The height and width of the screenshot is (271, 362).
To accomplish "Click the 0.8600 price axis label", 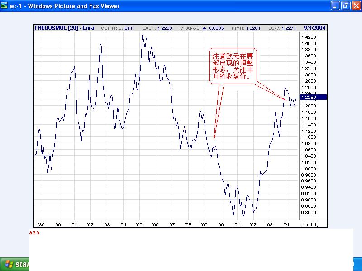I will (309, 212).
